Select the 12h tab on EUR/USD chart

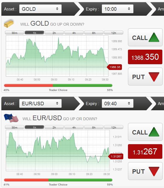click(x=114, y=127)
